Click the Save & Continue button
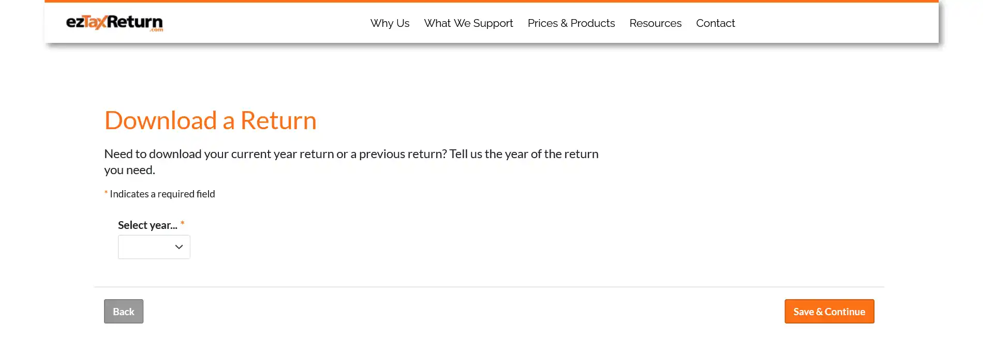 tap(829, 312)
